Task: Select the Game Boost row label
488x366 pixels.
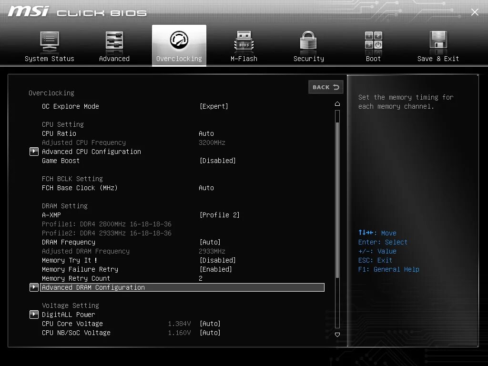Action: coord(61,161)
